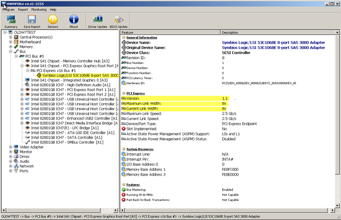Click the Feature column header

click(x=127, y=33)
